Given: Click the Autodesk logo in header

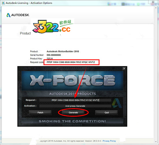Looking at the screenshot, I should tap(18, 15).
